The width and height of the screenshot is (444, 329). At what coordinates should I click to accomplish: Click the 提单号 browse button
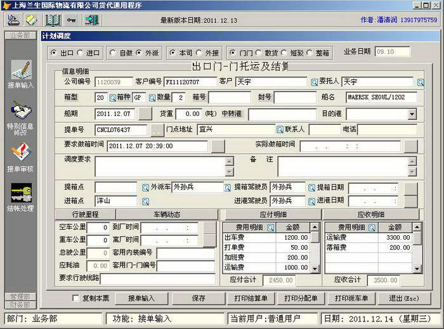pos(157,130)
